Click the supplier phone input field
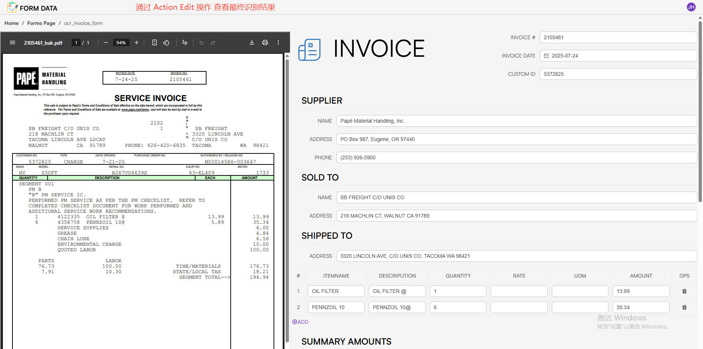Viewport: 703px width, 349px height. (516, 157)
